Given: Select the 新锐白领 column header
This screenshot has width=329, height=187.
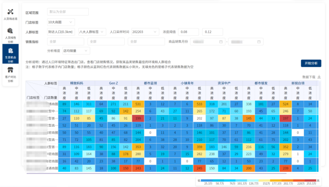Looking at the screenshot, I should (298, 83).
